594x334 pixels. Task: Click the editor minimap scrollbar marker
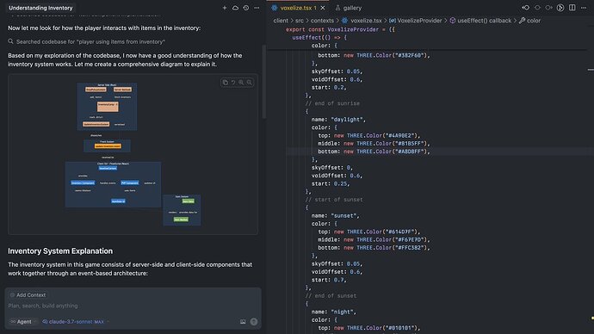pos(591,70)
